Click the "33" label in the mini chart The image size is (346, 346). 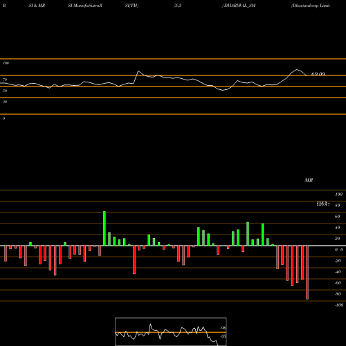click(223, 336)
